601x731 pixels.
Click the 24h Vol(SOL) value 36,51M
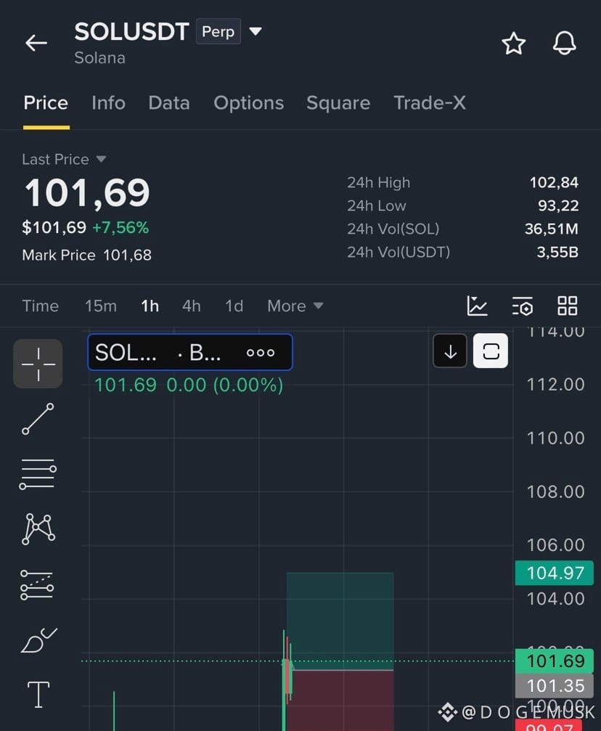point(552,229)
